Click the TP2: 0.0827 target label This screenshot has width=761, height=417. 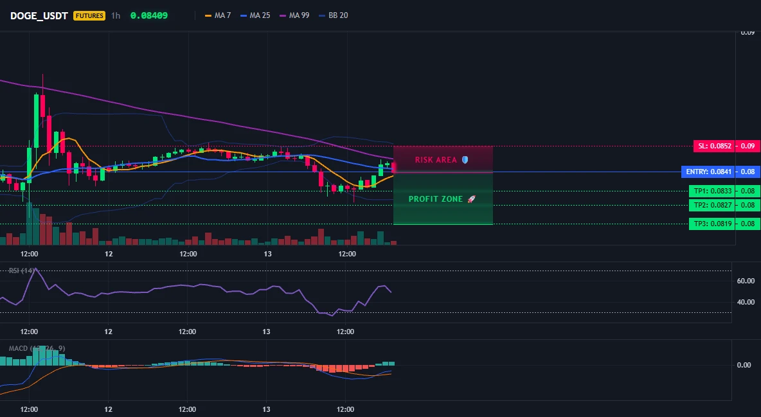[712, 206]
